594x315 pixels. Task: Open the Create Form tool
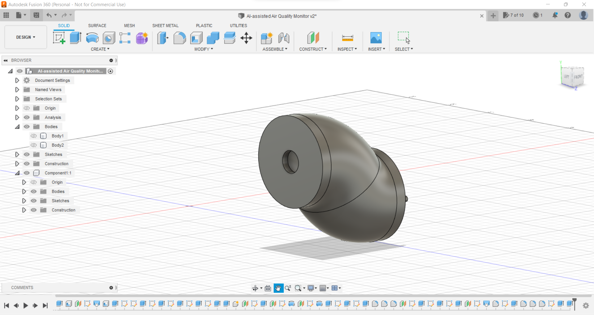click(x=141, y=38)
